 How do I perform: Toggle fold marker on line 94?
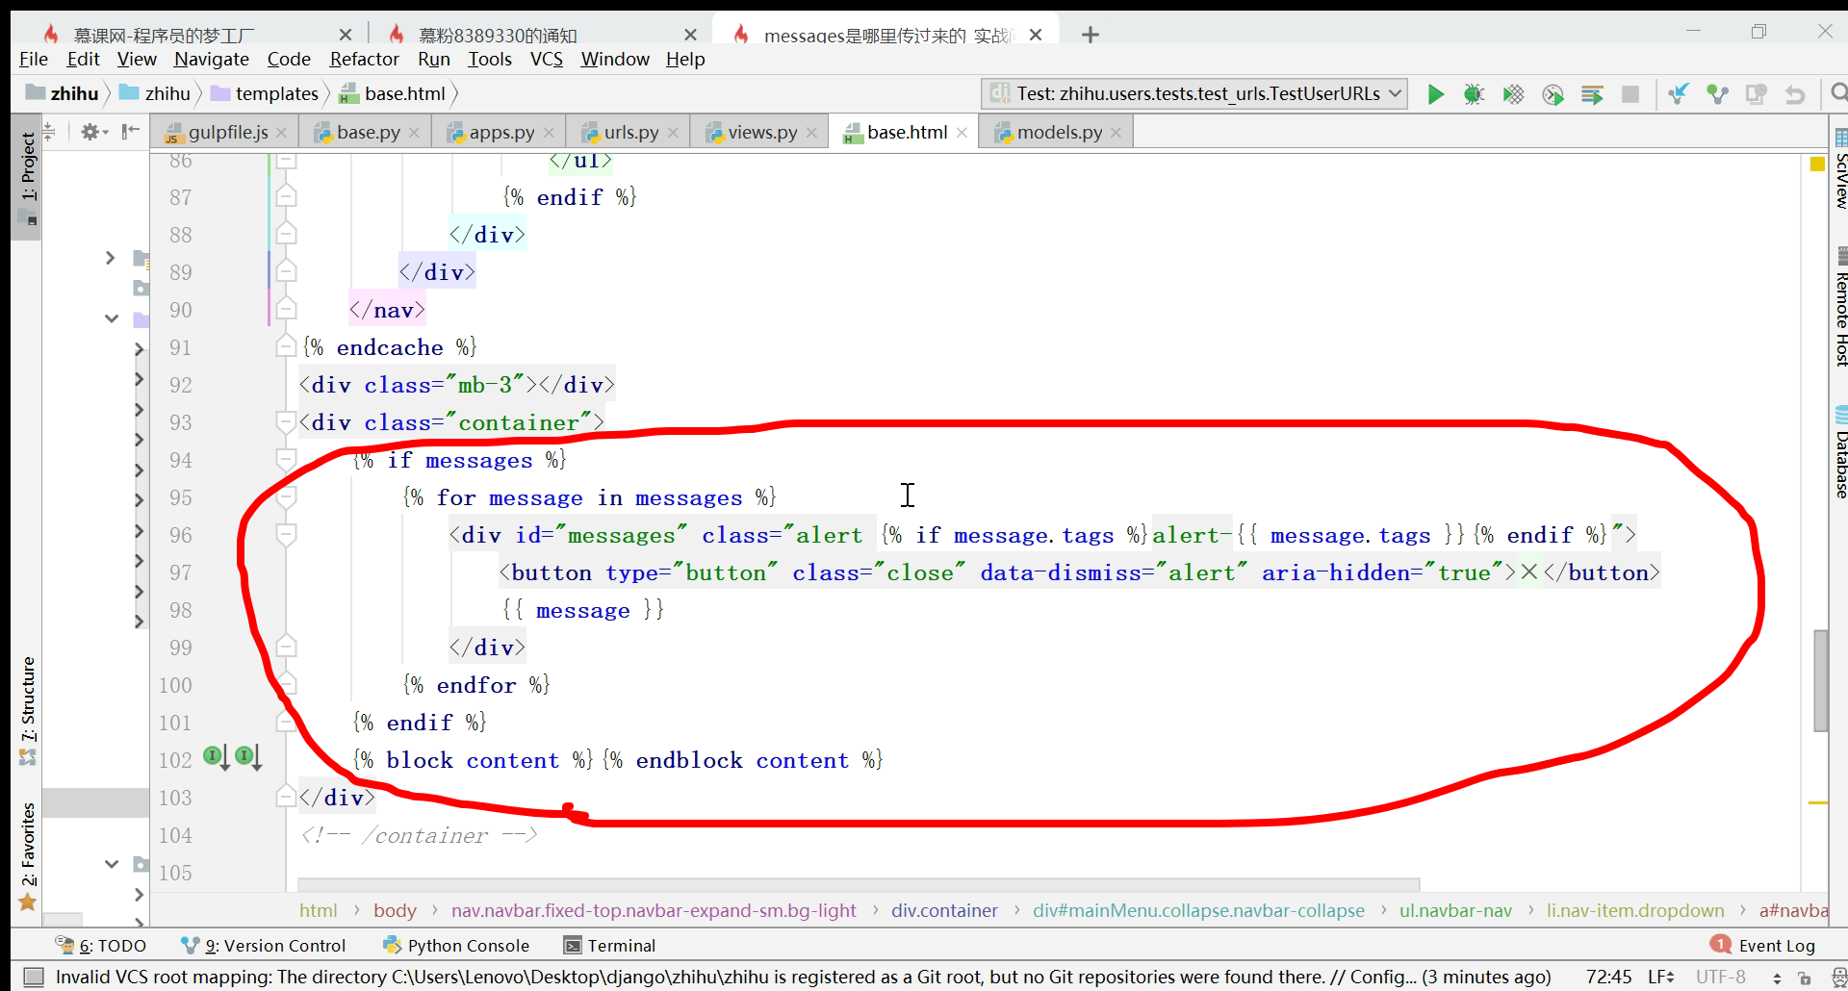point(286,459)
